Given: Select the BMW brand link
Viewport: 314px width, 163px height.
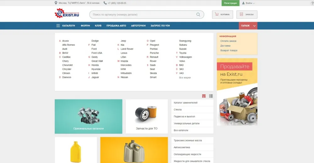Looking at the screenshot, I should point(65,53).
